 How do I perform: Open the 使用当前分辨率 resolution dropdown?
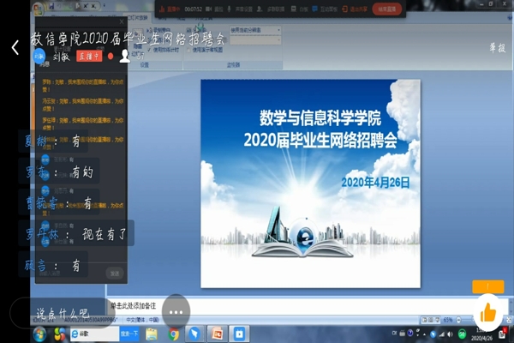[x=255, y=30]
